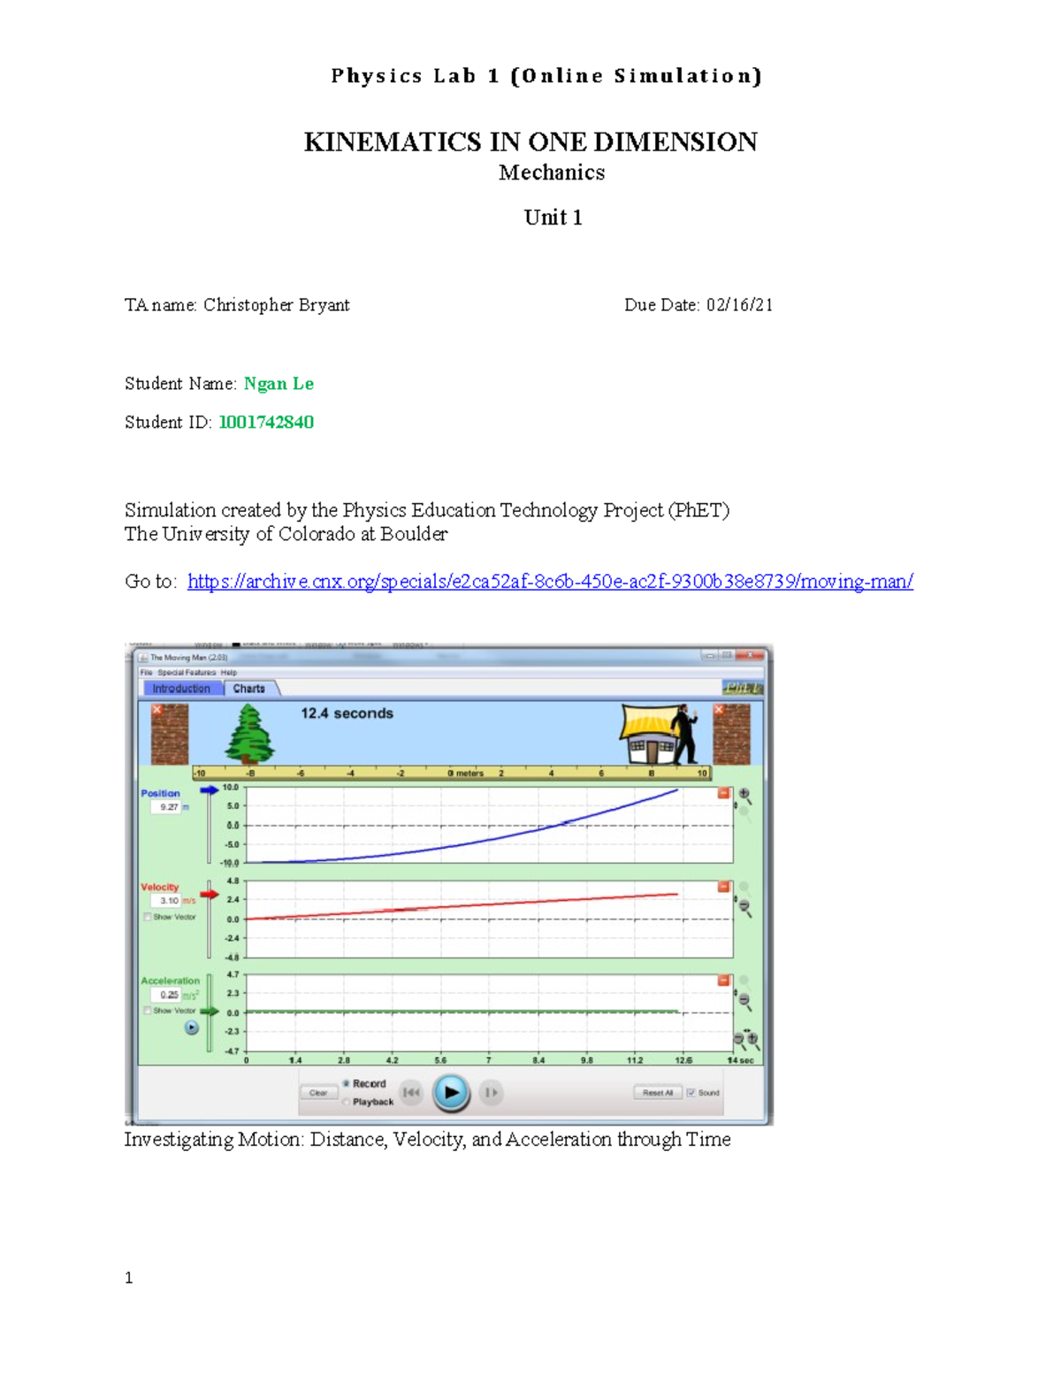Select the Playback radio button

347,1102
